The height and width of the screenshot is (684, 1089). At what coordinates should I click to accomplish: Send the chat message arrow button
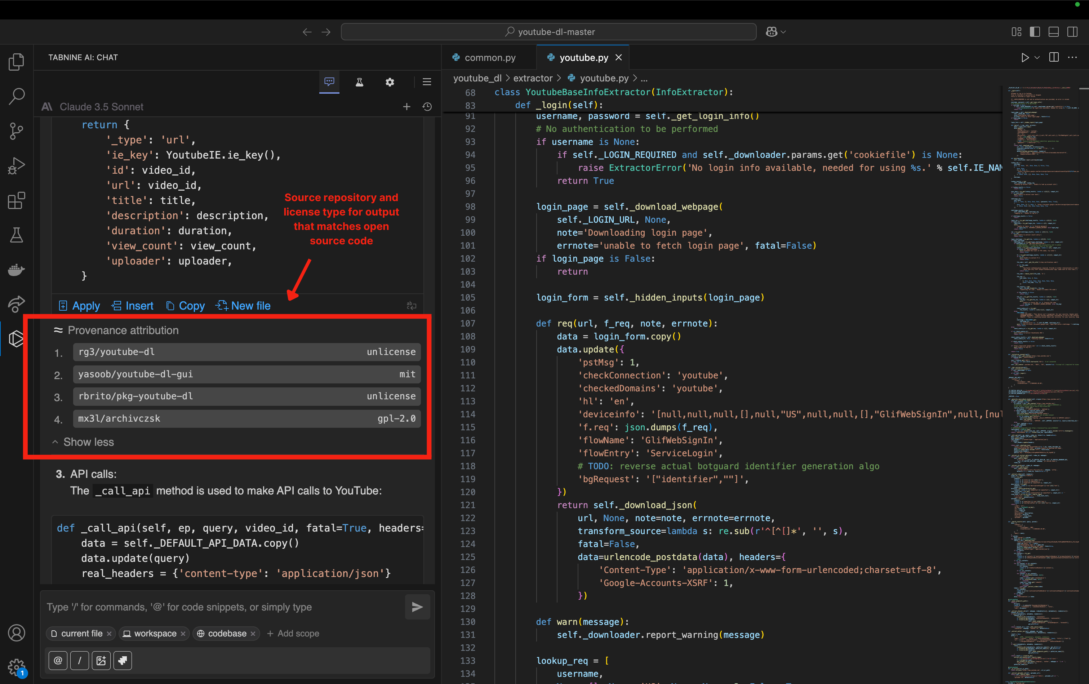pos(417,607)
